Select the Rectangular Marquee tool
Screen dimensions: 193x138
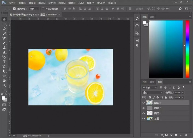(4, 24)
